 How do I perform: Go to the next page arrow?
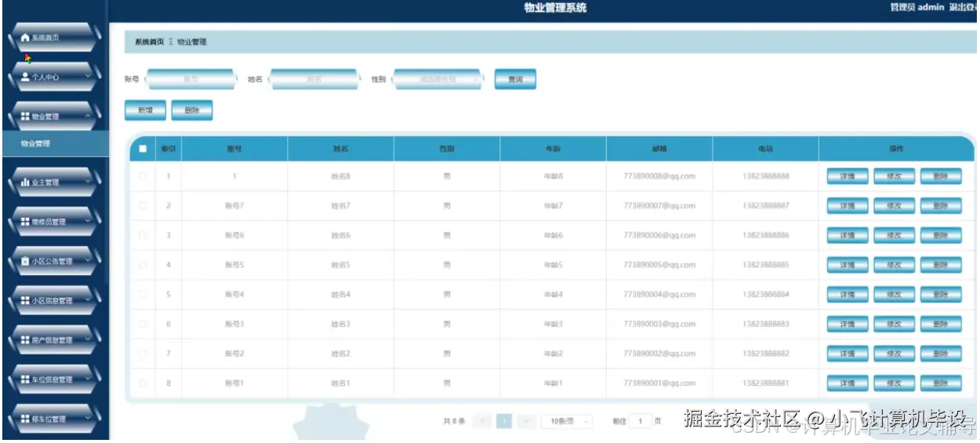pos(527,421)
